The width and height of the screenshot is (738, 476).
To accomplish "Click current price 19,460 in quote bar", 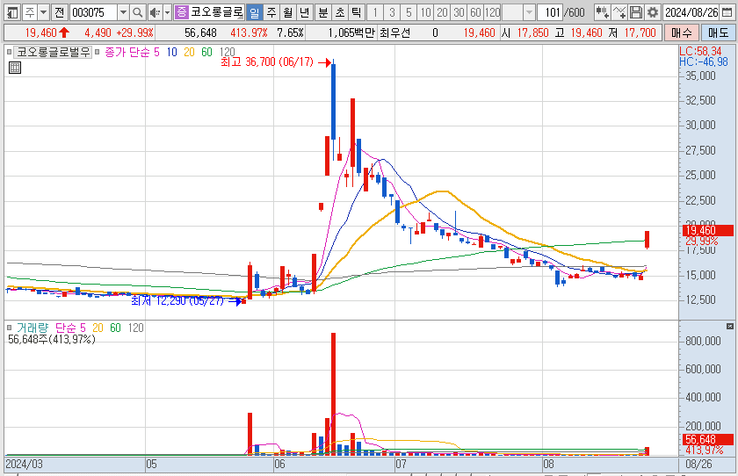I will click(x=41, y=32).
